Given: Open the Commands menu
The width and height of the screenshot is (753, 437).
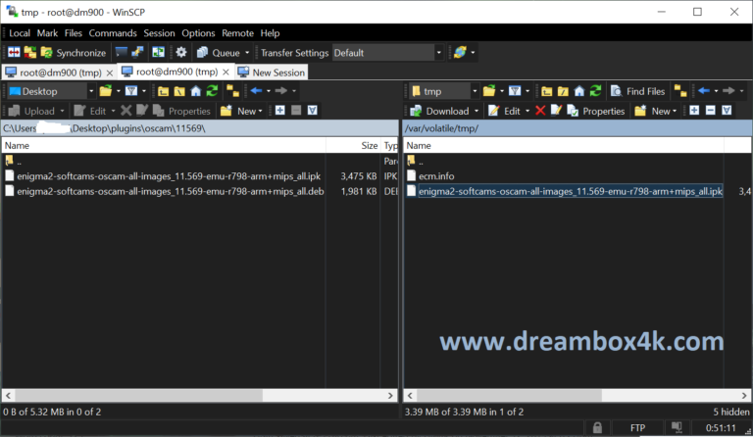Looking at the screenshot, I should click(x=113, y=33).
